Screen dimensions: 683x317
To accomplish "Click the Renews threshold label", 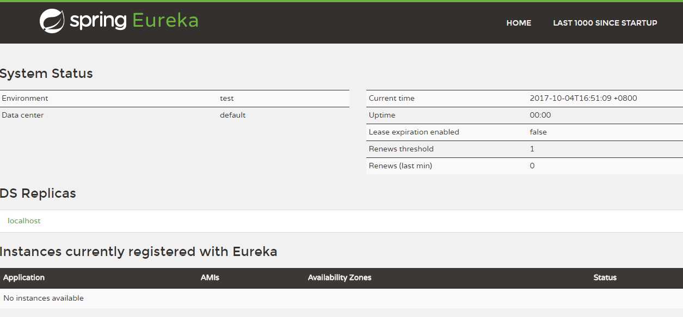I will pyautogui.click(x=401, y=149).
